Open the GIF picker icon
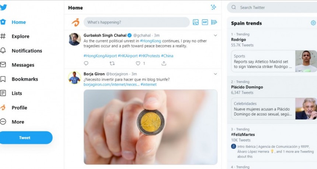Image resolution: width=317 pixels, height=169 pixels. click(205, 22)
